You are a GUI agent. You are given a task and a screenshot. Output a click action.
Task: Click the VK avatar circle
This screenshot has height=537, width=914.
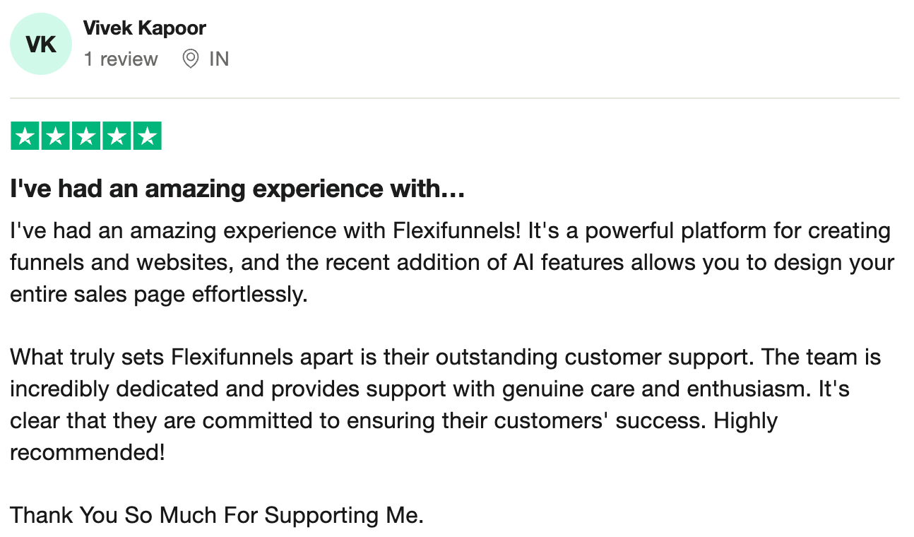point(41,44)
